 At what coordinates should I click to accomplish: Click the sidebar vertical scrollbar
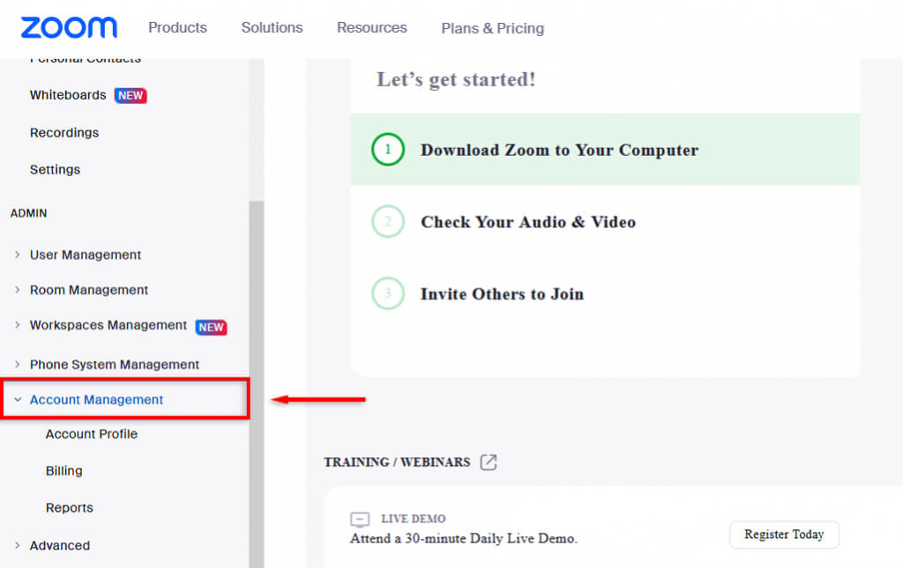tap(257, 379)
